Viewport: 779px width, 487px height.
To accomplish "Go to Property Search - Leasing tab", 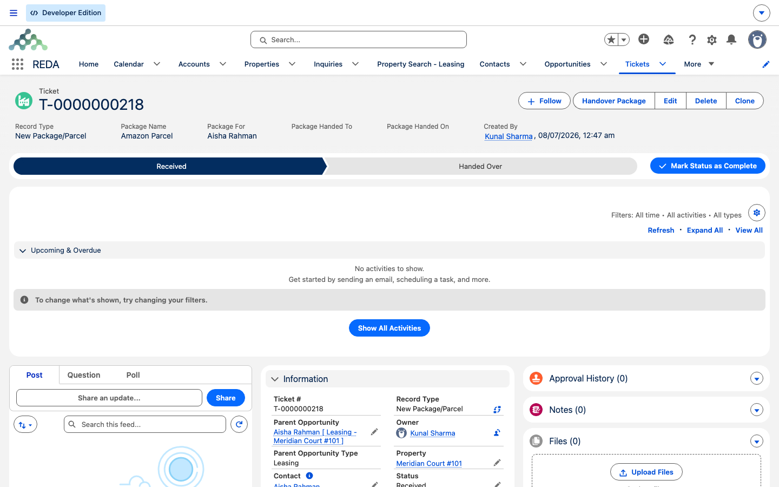I will pyautogui.click(x=421, y=64).
